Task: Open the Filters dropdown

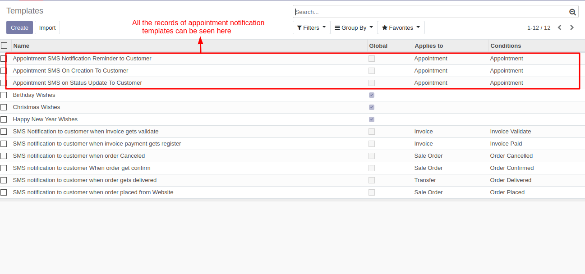Action: point(311,28)
